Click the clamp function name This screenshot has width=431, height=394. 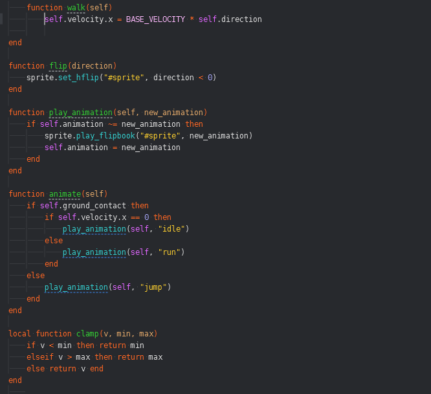coord(87,334)
